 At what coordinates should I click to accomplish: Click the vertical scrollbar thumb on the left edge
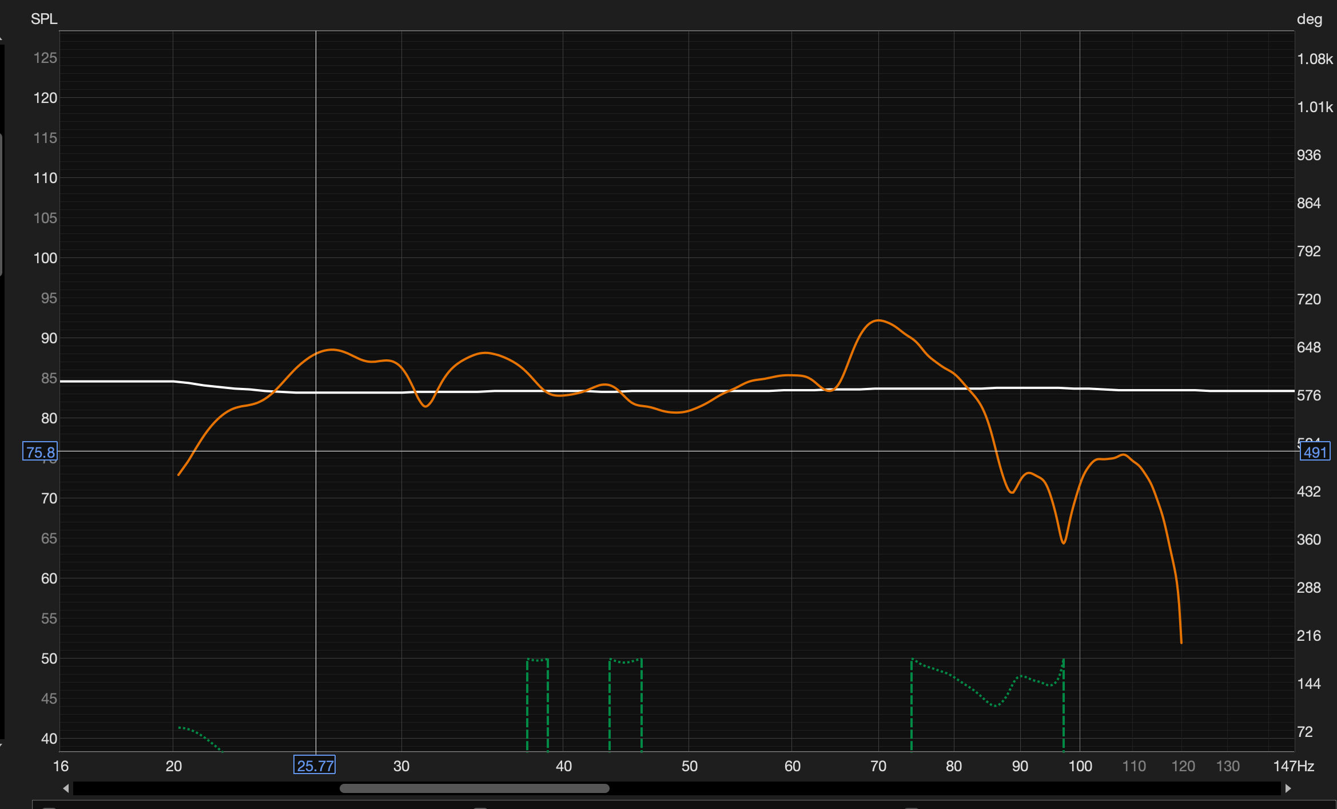click(x=1, y=203)
